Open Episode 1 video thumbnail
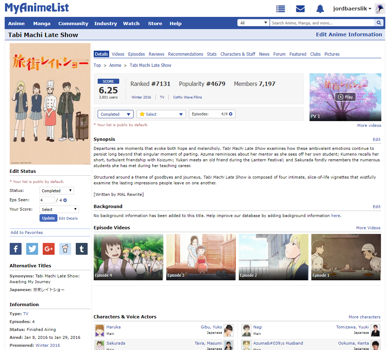This screenshot has width=386, height=350. tap(346, 257)
